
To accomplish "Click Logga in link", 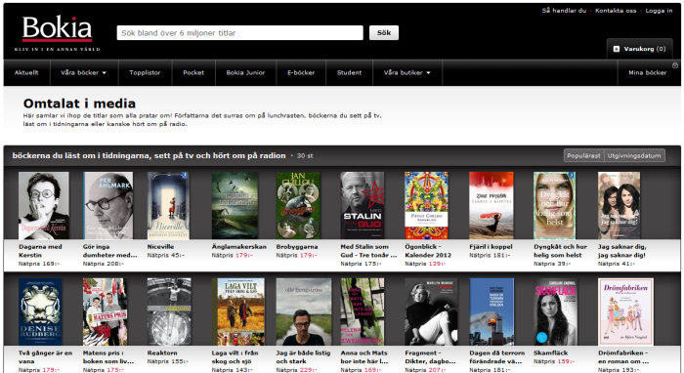I will pyautogui.click(x=659, y=11).
